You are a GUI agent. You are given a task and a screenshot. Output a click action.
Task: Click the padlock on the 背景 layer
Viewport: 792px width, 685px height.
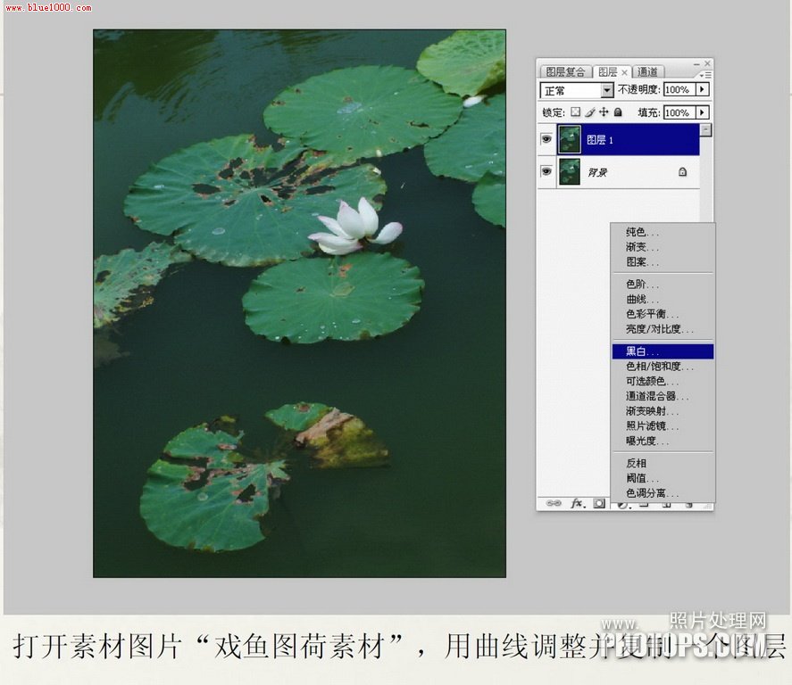pyautogui.click(x=682, y=172)
